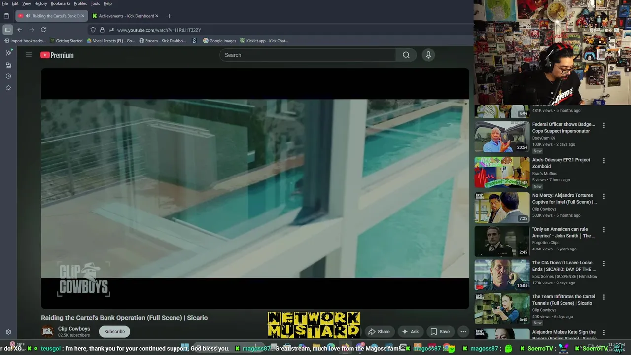631x355 pixels.
Task: Open the S icon bookmark
Action: 194,41
